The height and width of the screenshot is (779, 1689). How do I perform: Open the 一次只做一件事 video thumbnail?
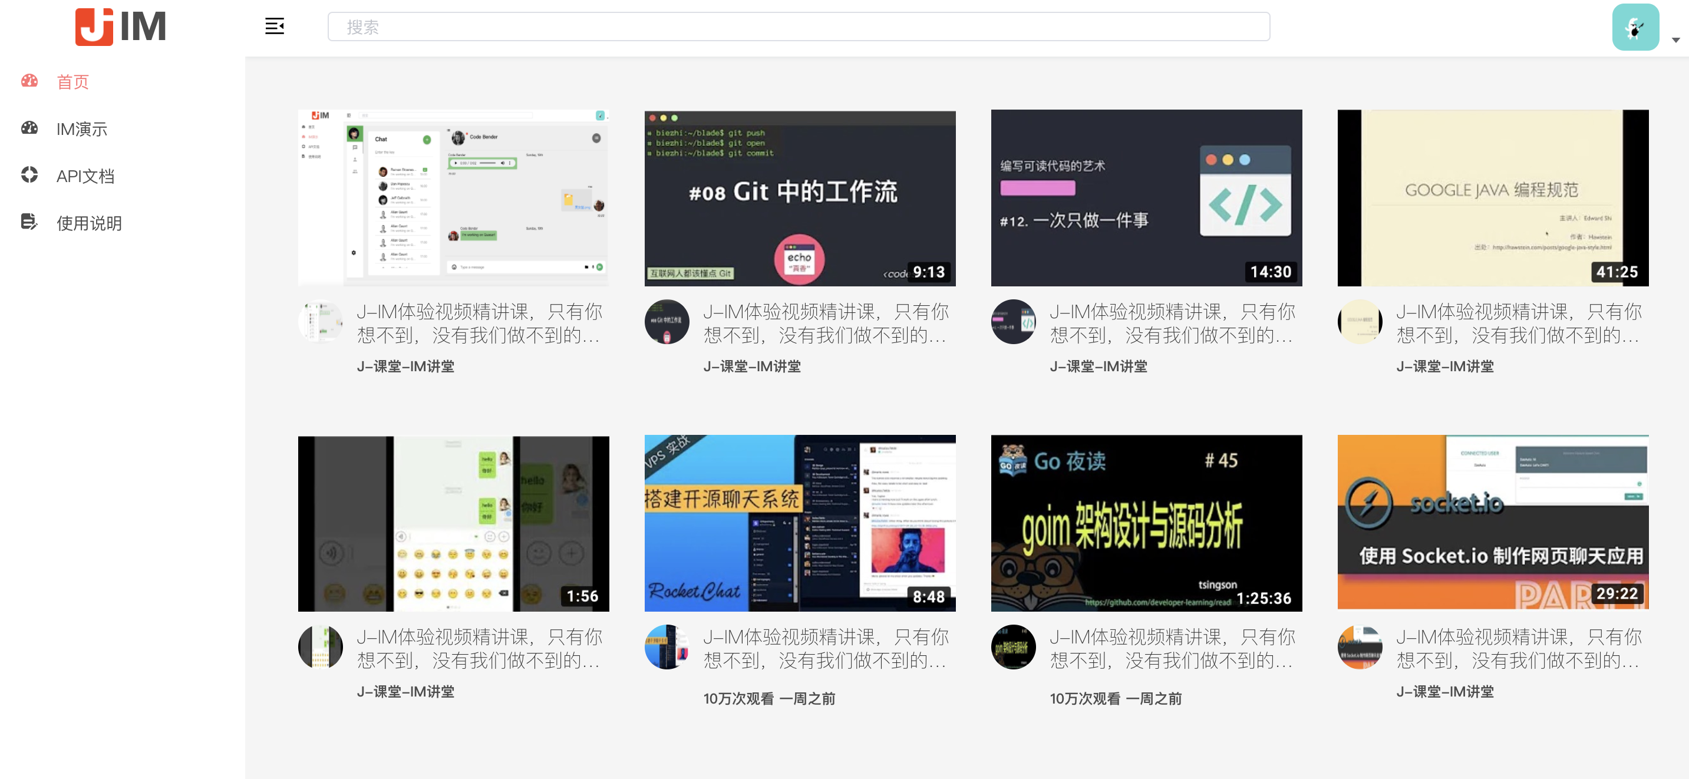(x=1146, y=198)
